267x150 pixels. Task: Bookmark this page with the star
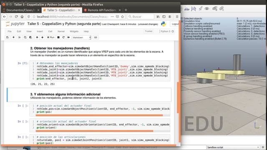(122, 17)
